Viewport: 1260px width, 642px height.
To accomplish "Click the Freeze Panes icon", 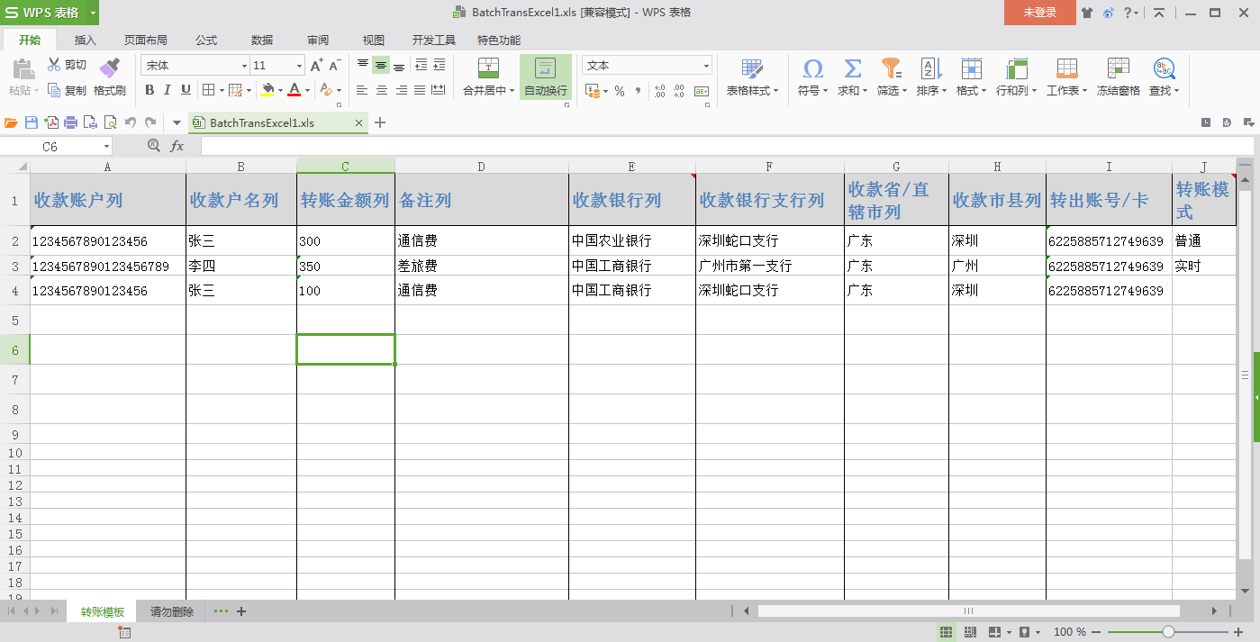I will tap(1118, 68).
